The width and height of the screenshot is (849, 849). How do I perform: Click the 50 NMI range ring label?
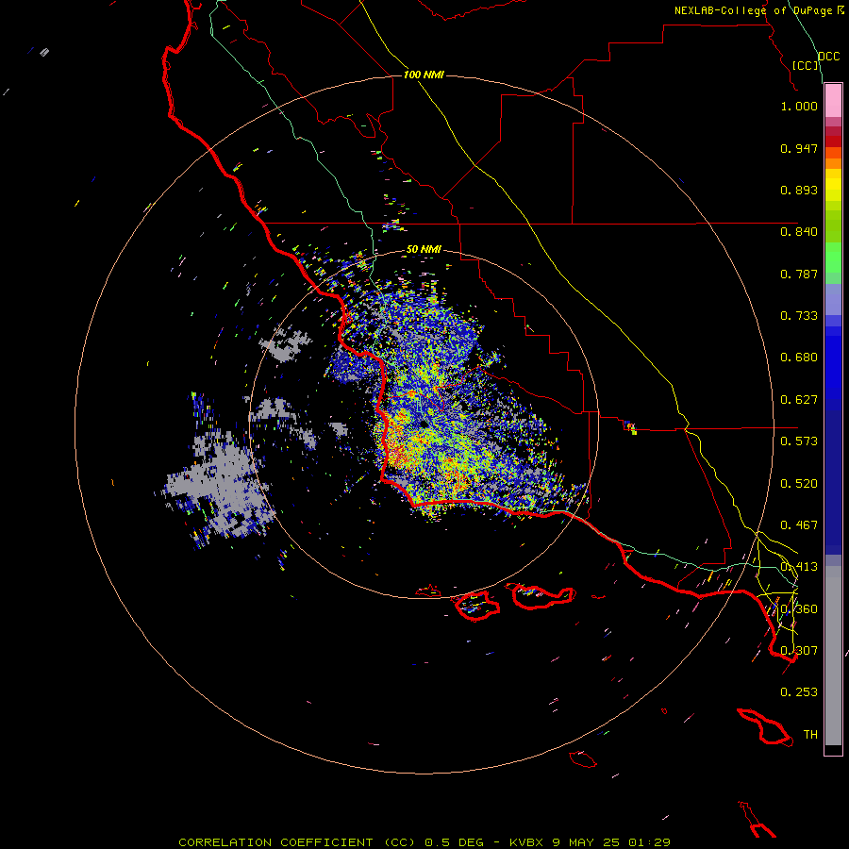pyautogui.click(x=424, y=249)
